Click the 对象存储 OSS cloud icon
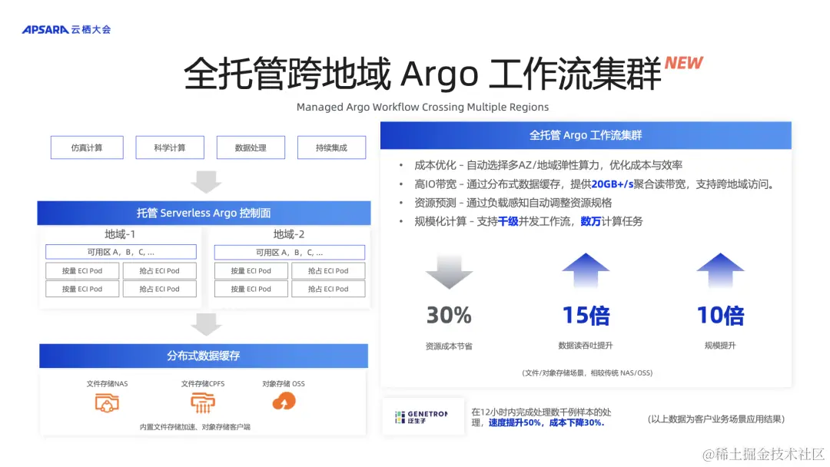830x467 pixels. pos(283,400)
